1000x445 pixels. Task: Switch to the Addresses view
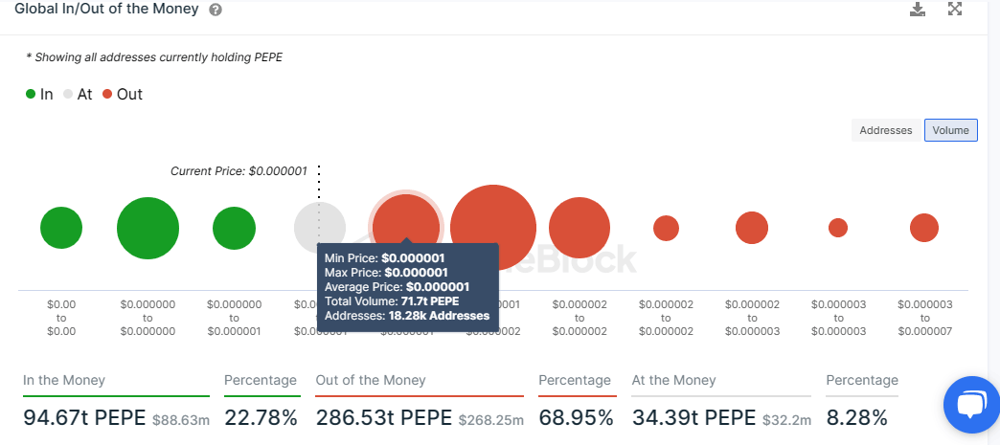[x=886, y=130]
